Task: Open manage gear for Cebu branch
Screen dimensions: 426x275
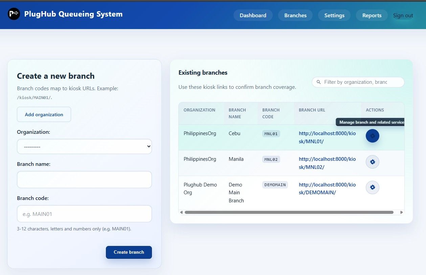Action: [372, 136]
